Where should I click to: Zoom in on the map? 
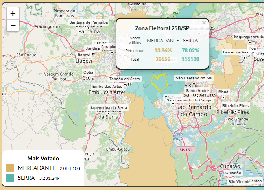pos(13,13)
